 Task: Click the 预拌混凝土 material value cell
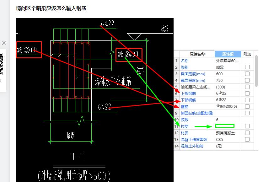[x=228, y=133]
